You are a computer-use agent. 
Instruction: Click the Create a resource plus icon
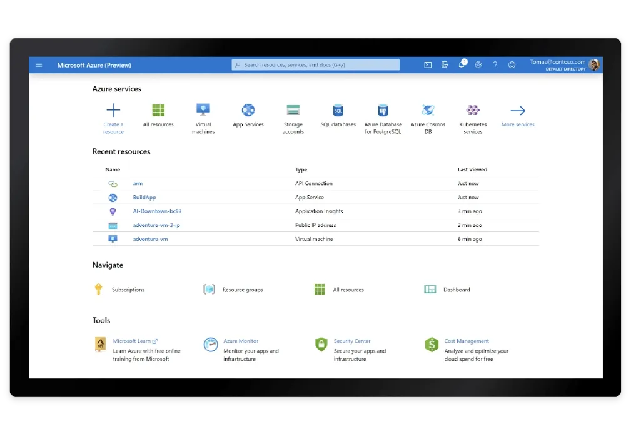click(x=113, y=110)
